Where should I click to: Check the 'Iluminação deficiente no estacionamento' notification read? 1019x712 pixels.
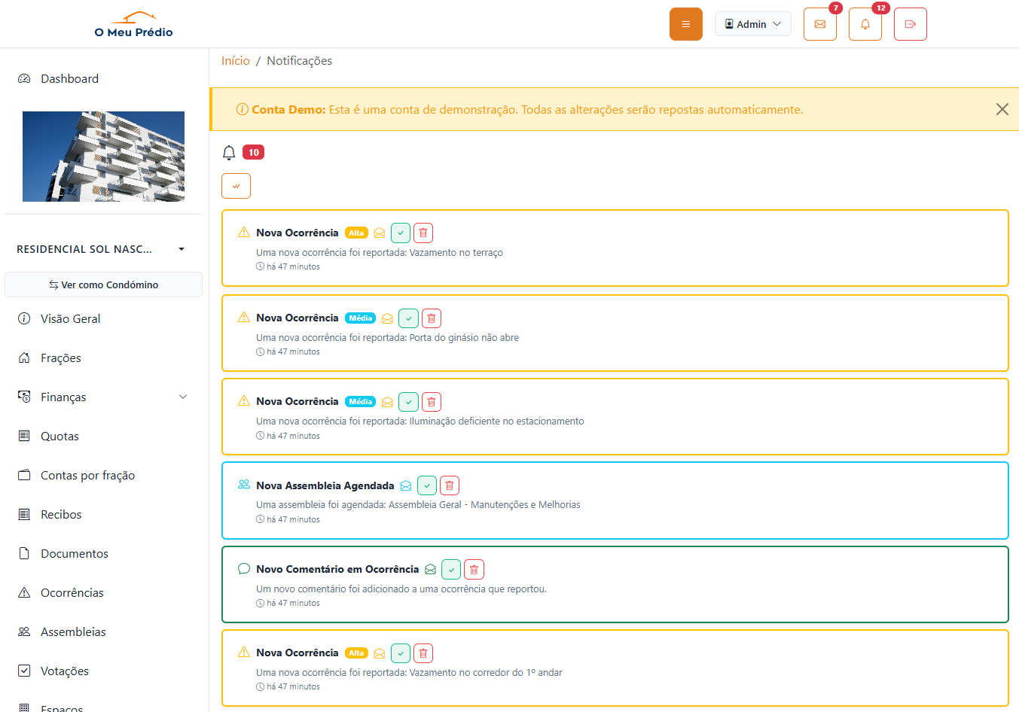pyautogui.click(x=408, y=401)
